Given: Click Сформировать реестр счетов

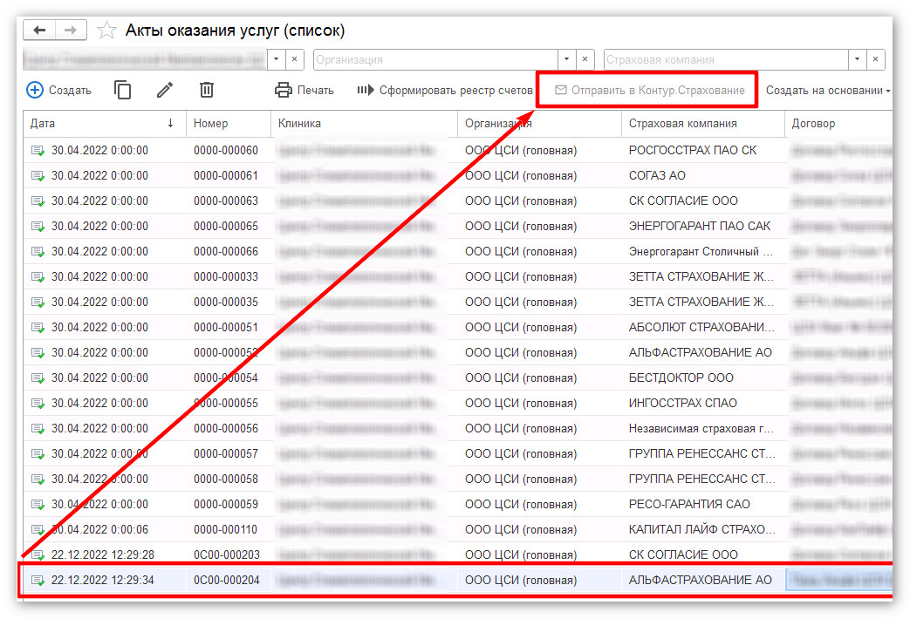Looking at the screenshot, I should point(445,90).
